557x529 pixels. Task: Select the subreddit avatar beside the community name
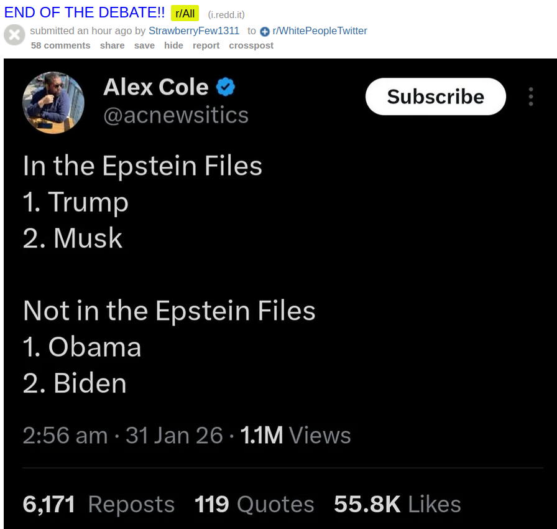pos(265,31)
